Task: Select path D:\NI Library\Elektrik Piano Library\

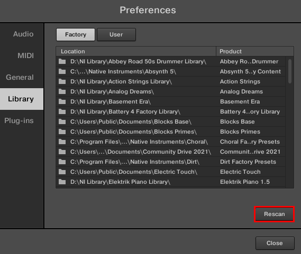Action: click(120, 182)
